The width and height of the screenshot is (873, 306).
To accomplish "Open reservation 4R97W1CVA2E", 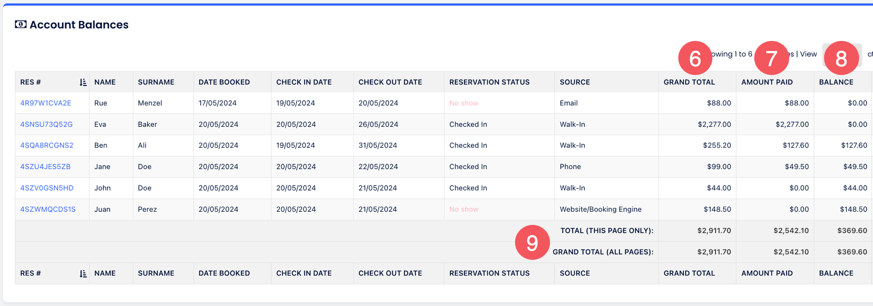I will [x=46, y=103].
